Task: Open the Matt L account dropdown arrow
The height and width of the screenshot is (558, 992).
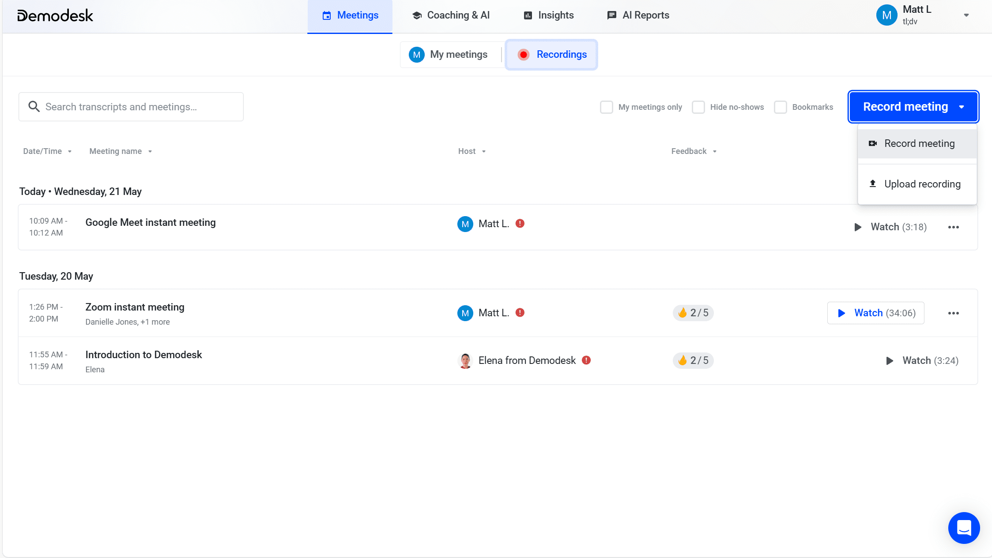Action: pos(966,15)
